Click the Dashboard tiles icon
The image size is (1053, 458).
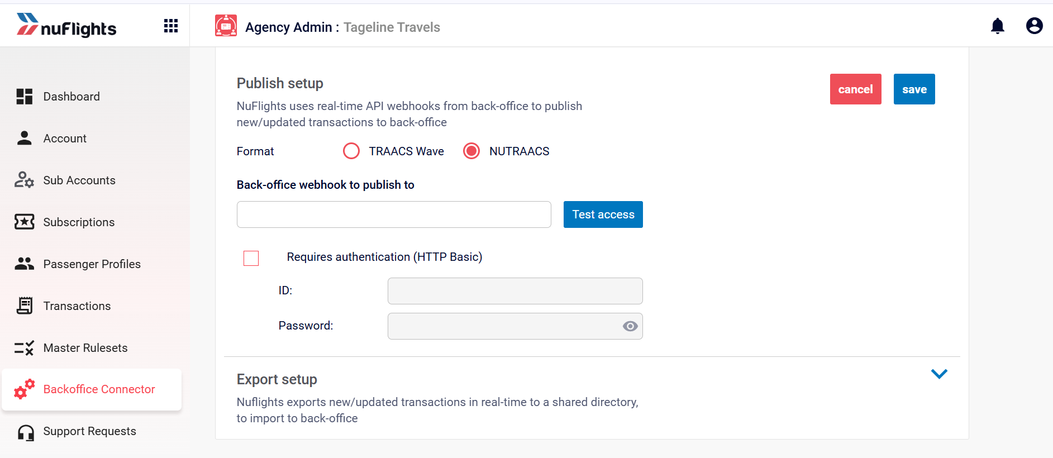pyautogui.click(x=25, y=97)
